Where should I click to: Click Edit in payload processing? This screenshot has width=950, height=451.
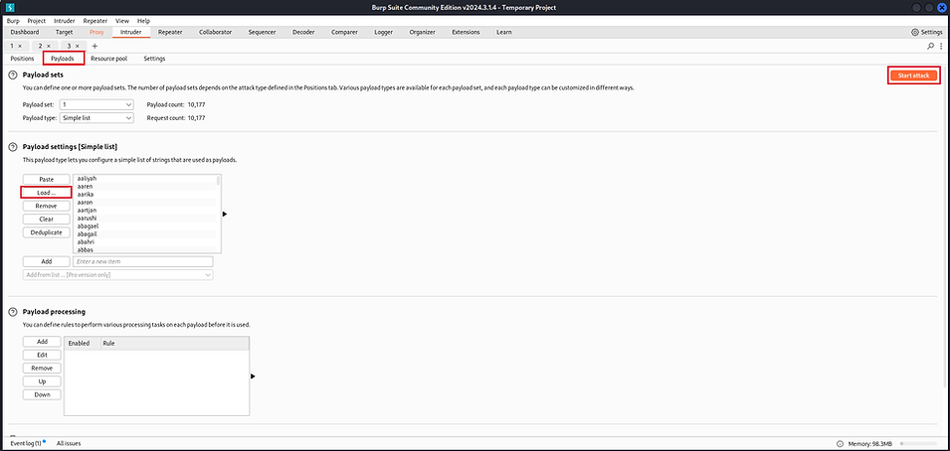pos(43,355)
